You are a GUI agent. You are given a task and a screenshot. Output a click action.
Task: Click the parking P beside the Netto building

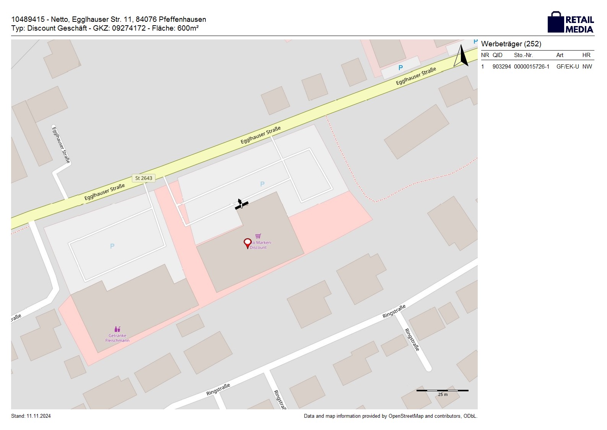coord(262,184)
